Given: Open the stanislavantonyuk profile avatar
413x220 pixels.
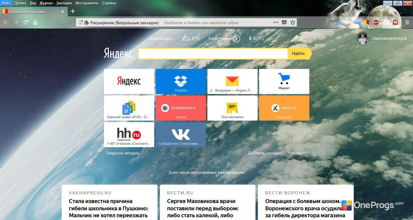Looking at the screenshot, I should tap(363, 38).
